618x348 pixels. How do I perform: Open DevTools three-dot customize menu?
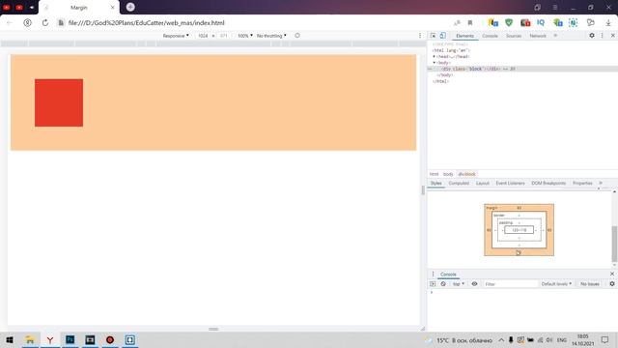point(602,36)
